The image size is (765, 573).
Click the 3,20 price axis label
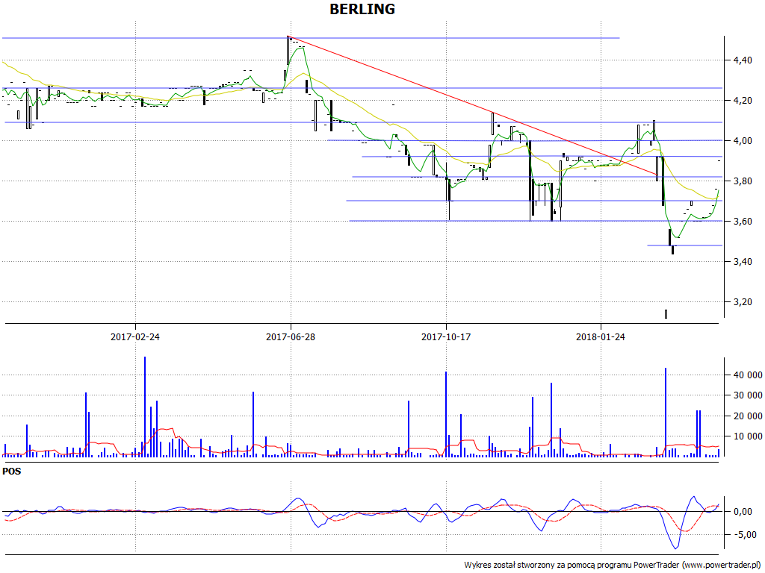[743, 302]
